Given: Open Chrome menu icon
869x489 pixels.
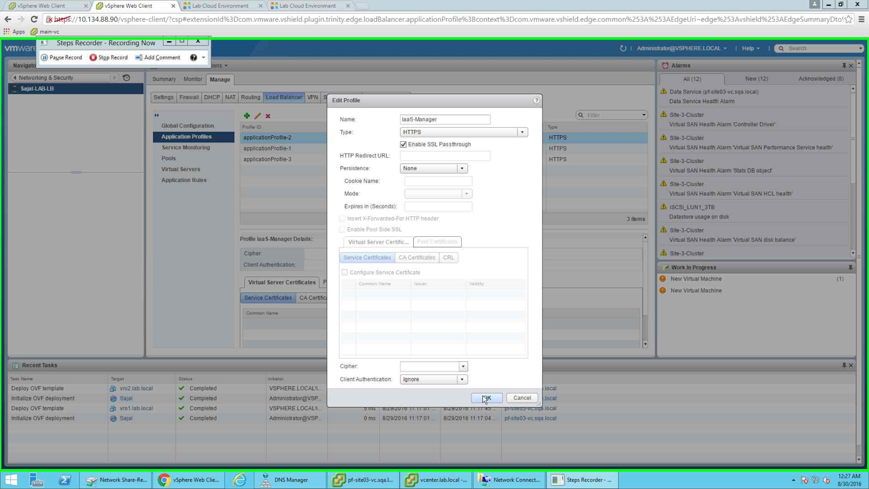Looking at the screenshot, I should 861,19.
